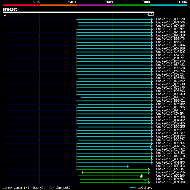Viewport: 190px width, 190px height.
Task: Select the UniRef100_A6N189 hit name
Action: [x=170, y=49]
